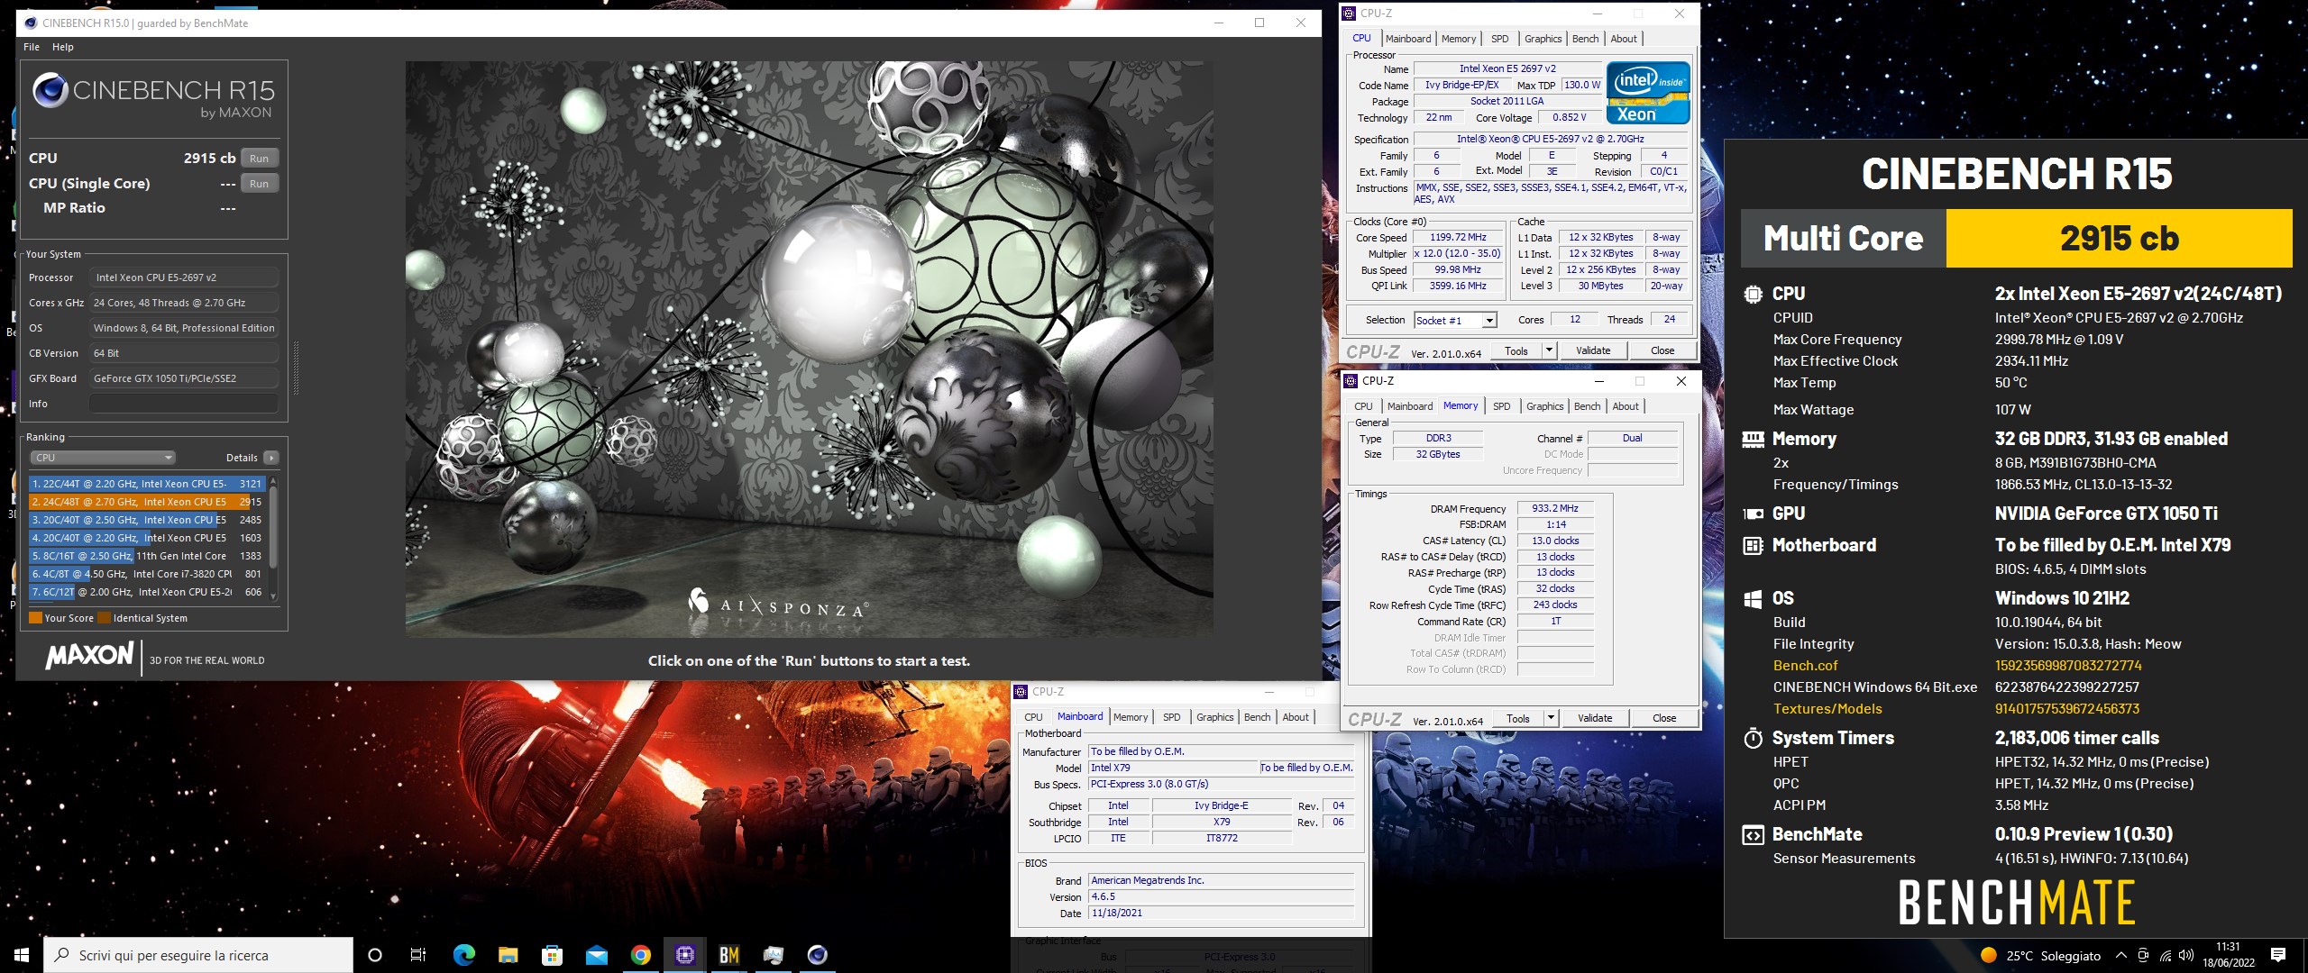Show hidden tray icons chevron
Image resolution: width=2308 pixels, height=973 pixels.
2121,956
